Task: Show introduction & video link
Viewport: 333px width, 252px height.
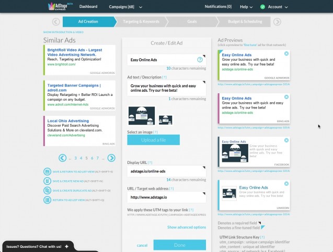Action: click(63, 32)
